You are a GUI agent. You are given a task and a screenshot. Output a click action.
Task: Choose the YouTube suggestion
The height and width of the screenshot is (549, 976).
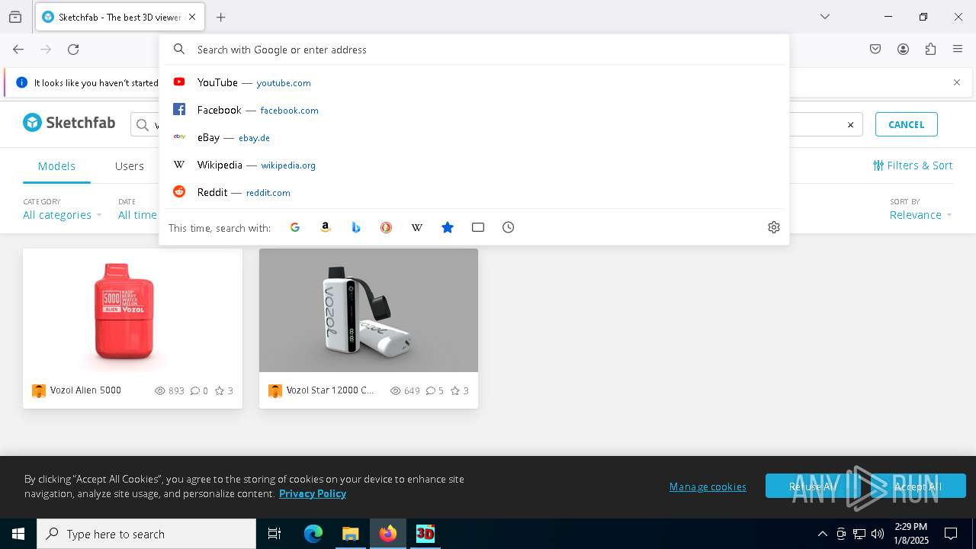coord(474,82)
